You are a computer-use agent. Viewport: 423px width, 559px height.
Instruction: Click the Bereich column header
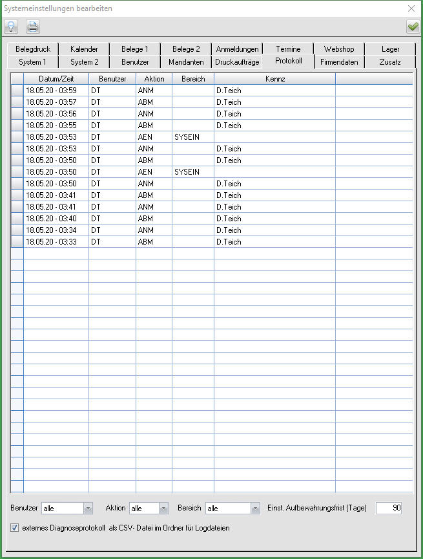tap(193, 79)
